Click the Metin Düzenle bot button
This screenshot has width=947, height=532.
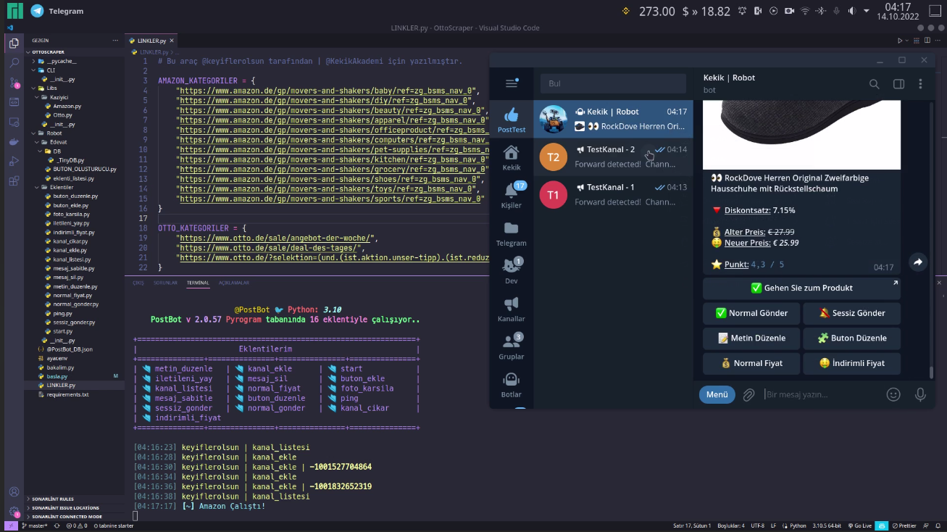[x=751, y=338]
